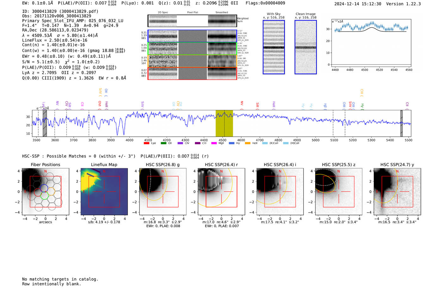Viewport: 443px width, 301px height.
Task: Click the blue-bordered 2D spectrum row
Action: 192,36
